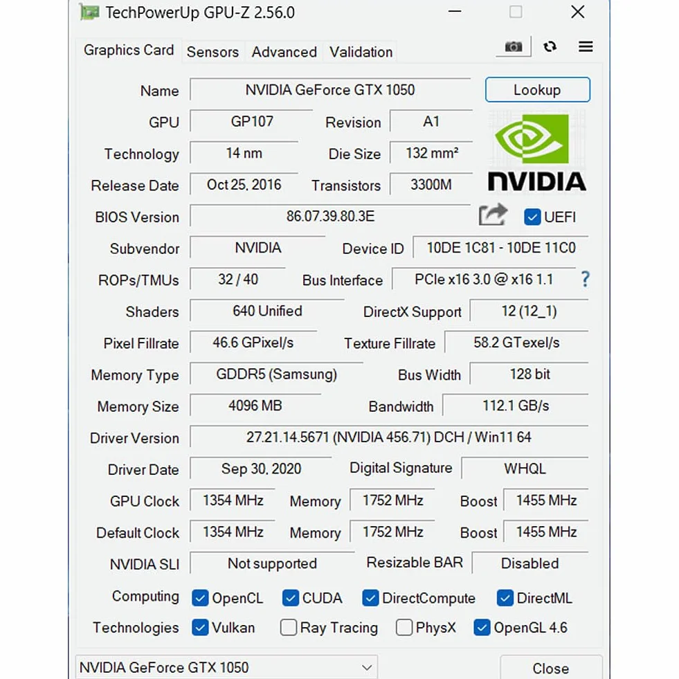This screenshot has height=679, width=679.
Task: Open the hamburger menu icon
Action: (586, 46)
